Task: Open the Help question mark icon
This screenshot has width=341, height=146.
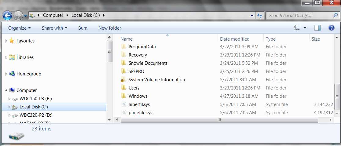Action: pos(331,28)
